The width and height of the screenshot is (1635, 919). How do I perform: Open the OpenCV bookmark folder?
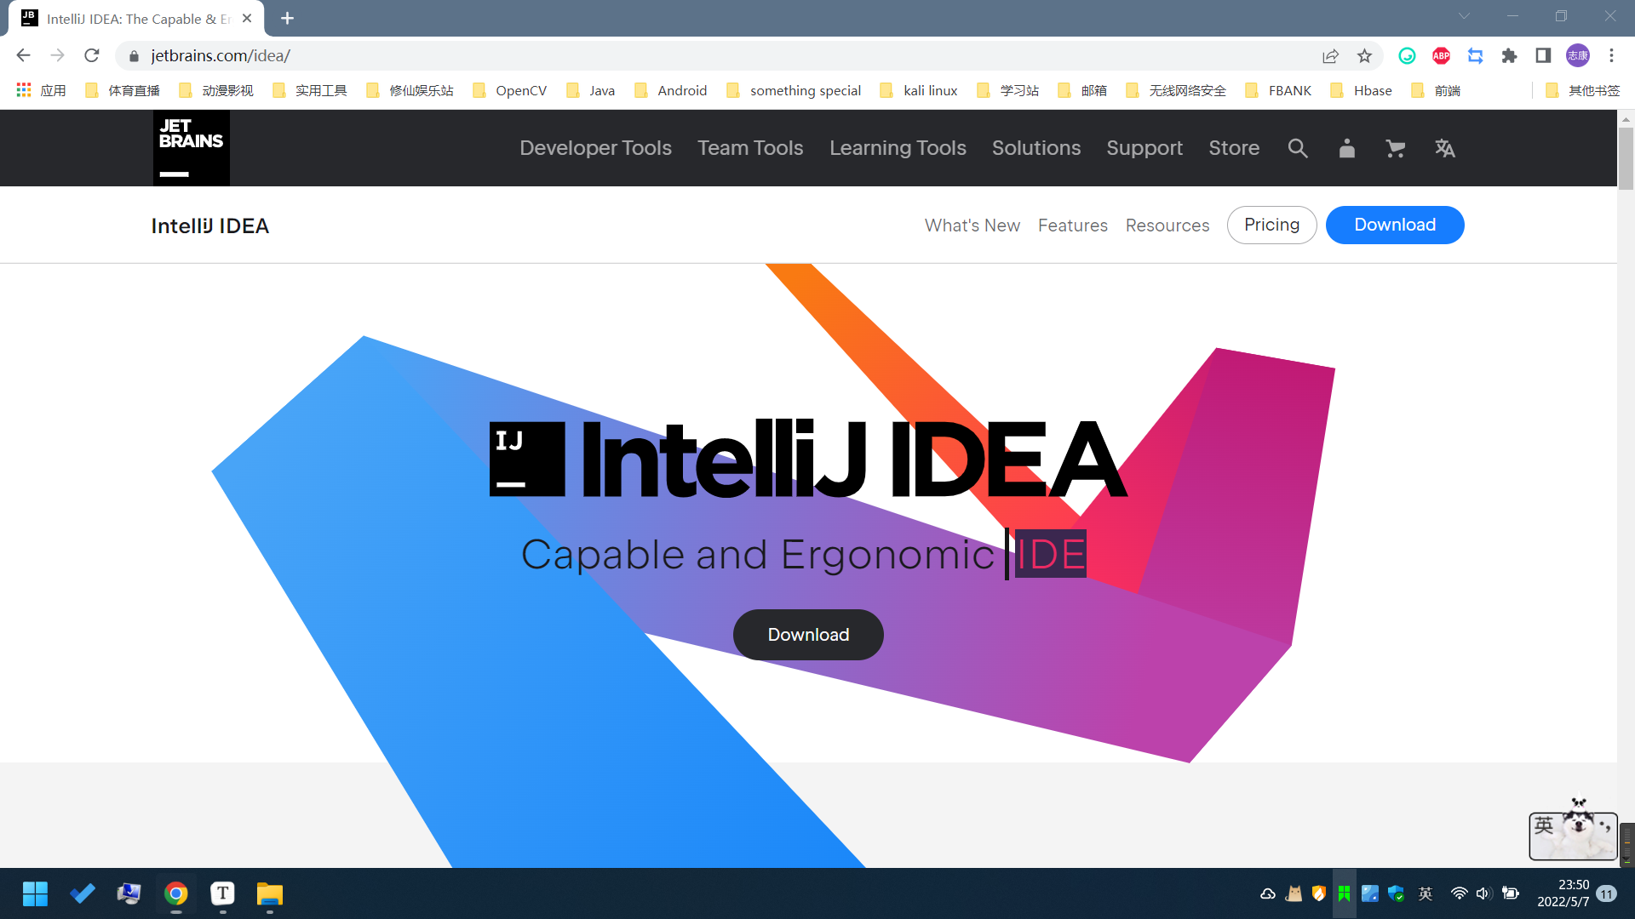509,90
